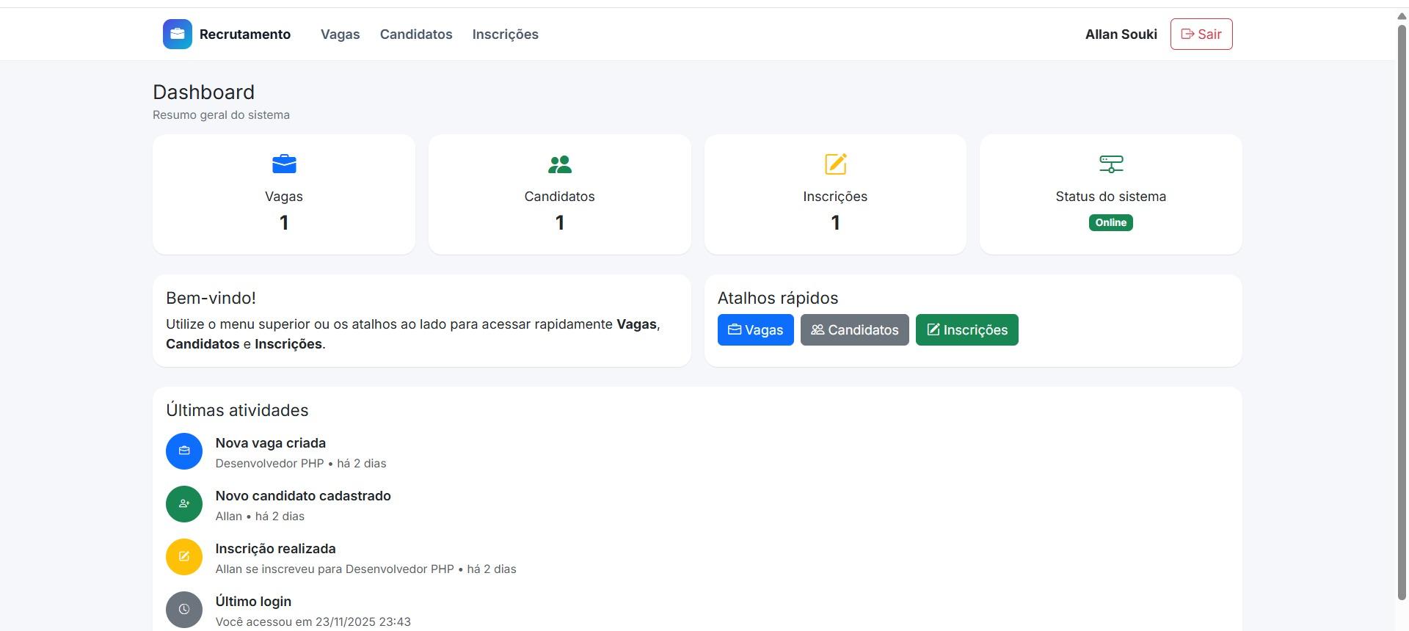The height and width of the screenshot is (631, 1409).
Task: Open Candidatos in the top navigation
Action: click(416, 34)
